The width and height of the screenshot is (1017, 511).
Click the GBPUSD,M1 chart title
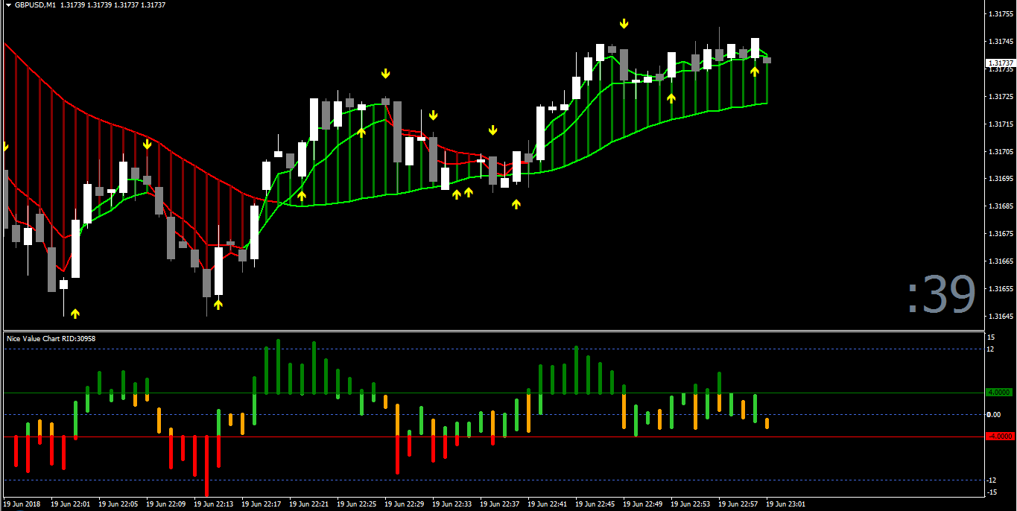click(x=36, y=5)
